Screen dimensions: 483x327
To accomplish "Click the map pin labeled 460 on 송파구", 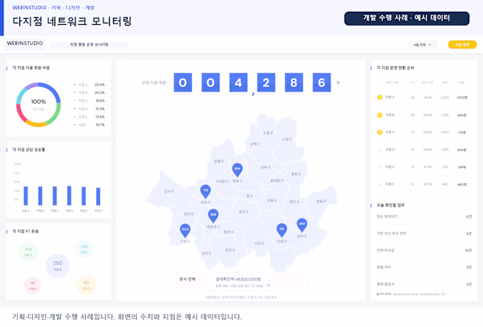I will coord(302,224).
